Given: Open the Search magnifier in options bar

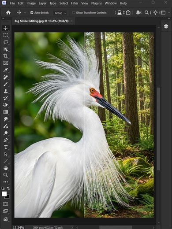Looking at the screenshot, I should tap(146, 12).
